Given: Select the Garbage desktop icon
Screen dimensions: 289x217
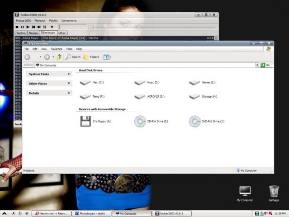Looking at the screenshot, I should click(x=274, y=193).
